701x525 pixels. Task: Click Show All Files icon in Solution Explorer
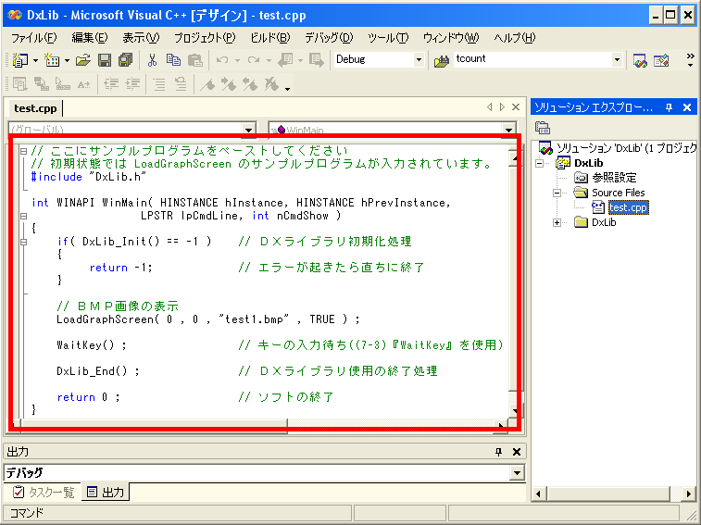click(543, 128)
